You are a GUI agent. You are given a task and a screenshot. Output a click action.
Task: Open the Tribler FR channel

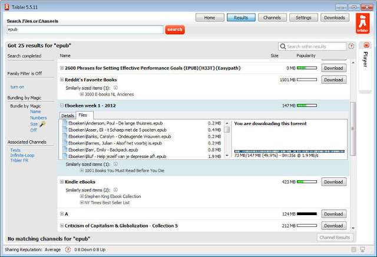coord(19,160)
